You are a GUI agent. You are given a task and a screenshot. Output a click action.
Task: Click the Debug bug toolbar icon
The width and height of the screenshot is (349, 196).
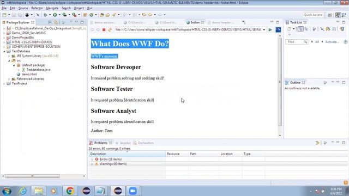pos(45,15)
